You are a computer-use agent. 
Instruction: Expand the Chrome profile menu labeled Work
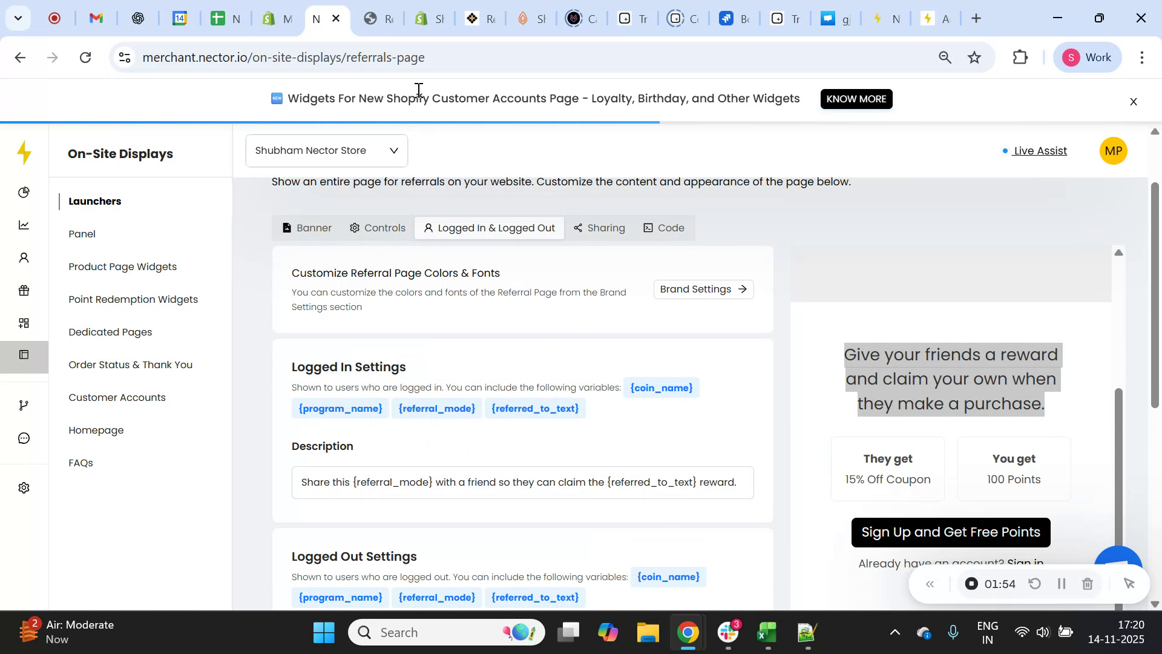click(1087, 57)
